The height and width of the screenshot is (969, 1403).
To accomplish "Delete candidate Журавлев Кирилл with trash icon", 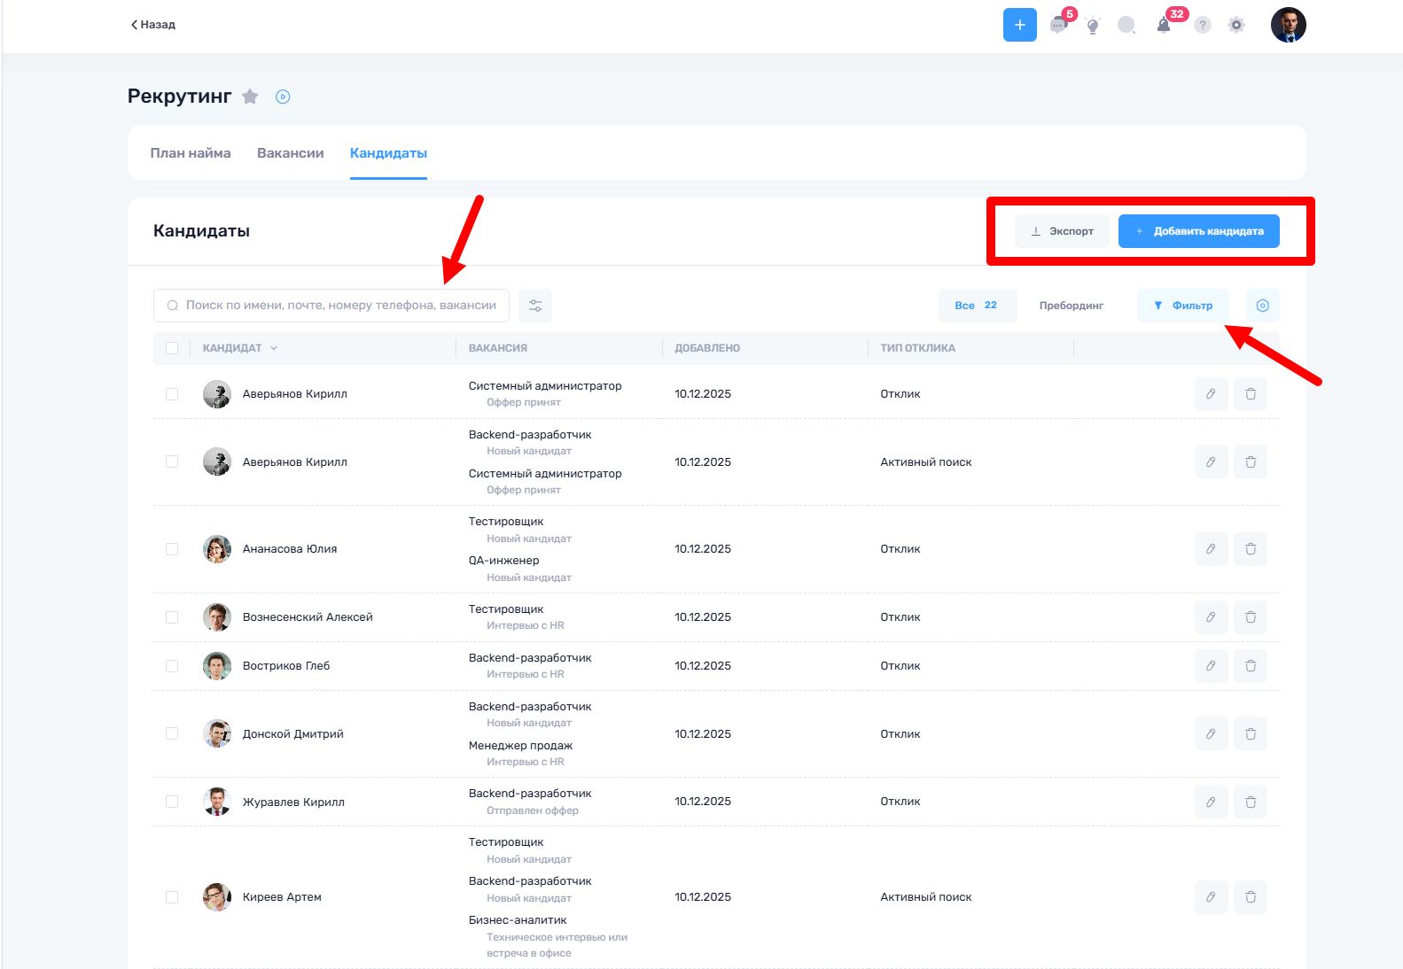I will (1251, 802).
